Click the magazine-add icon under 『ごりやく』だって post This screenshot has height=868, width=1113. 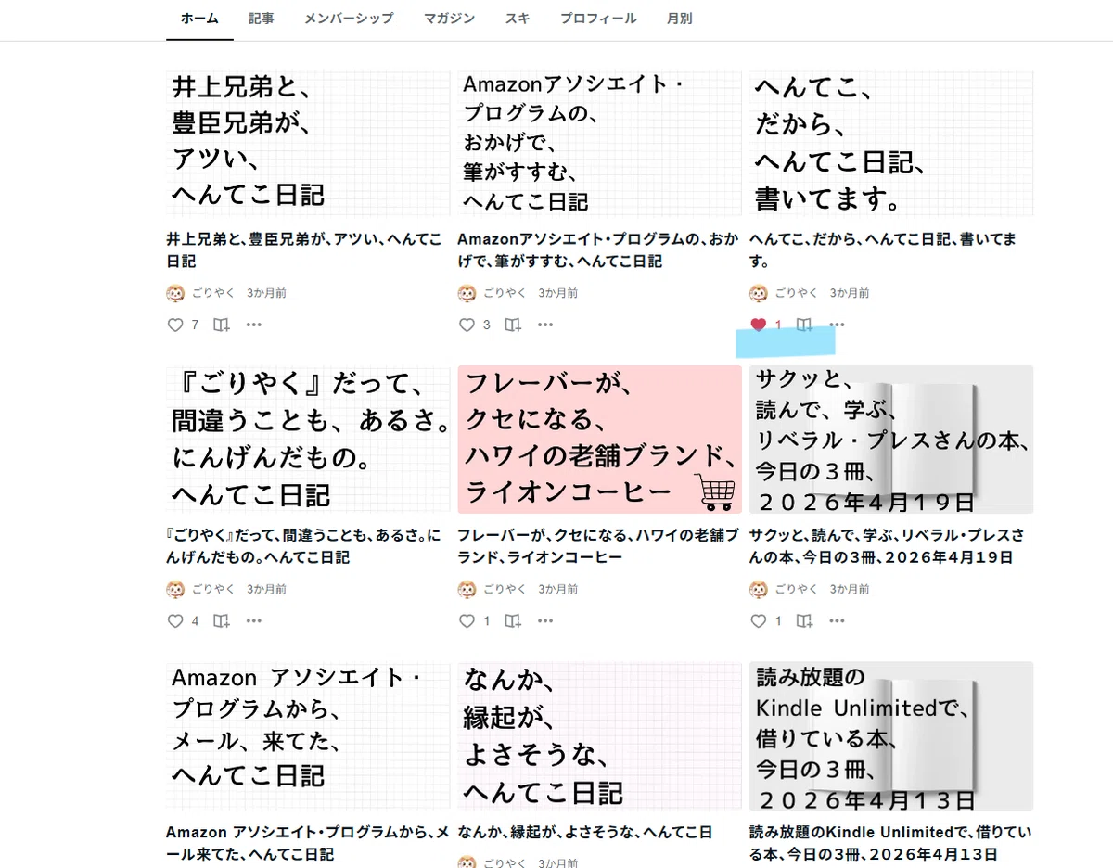[222, 621]
